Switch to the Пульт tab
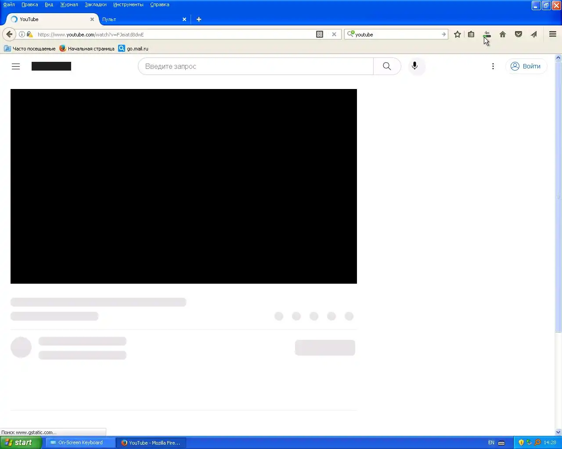Screen dimensions: 562x449 coord(140,19)
